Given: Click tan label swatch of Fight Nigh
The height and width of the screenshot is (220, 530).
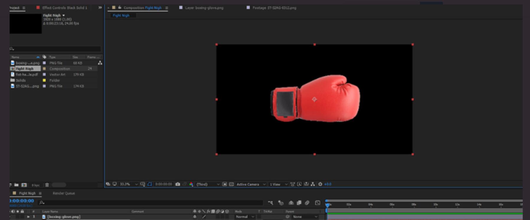Looking at the screenshot, I should click(x=44, y=69).
